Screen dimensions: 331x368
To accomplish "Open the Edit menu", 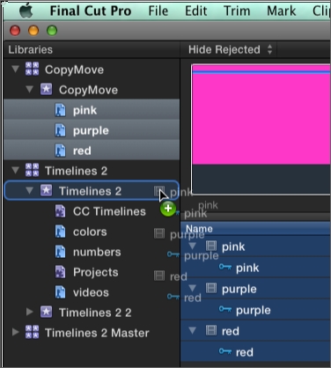I will point(195,11).
